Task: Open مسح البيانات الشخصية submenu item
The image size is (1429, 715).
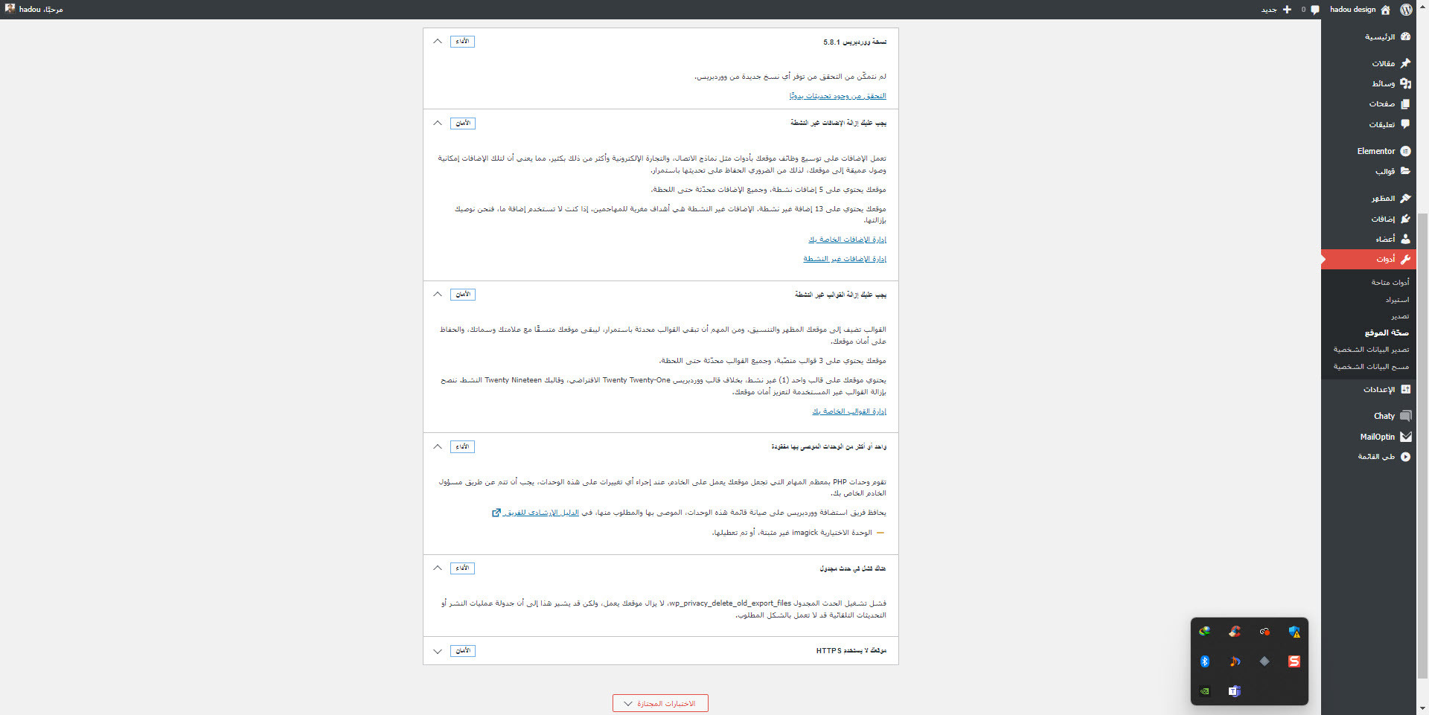Action: coord(1371,367)
